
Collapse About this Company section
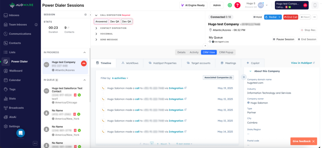point(250,71)
